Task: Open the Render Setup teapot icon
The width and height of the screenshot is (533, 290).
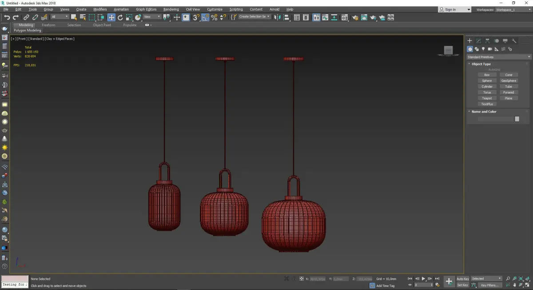Action: pos(355,17)
